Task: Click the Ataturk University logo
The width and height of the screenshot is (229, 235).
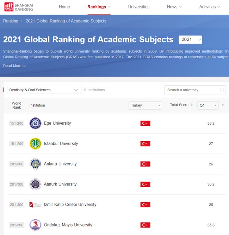Action: point(35,184)
